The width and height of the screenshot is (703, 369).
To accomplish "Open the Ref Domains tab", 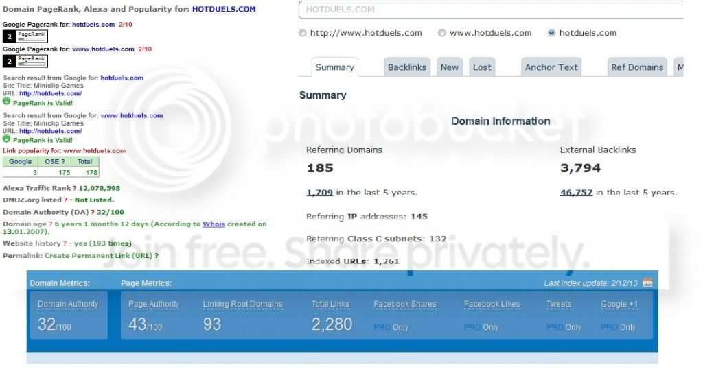I will click(637, 67).
